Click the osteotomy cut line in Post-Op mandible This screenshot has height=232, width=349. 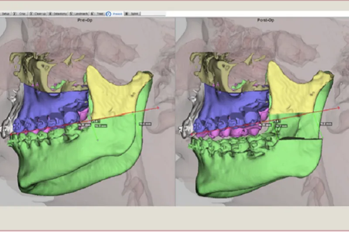pos(301,139)
